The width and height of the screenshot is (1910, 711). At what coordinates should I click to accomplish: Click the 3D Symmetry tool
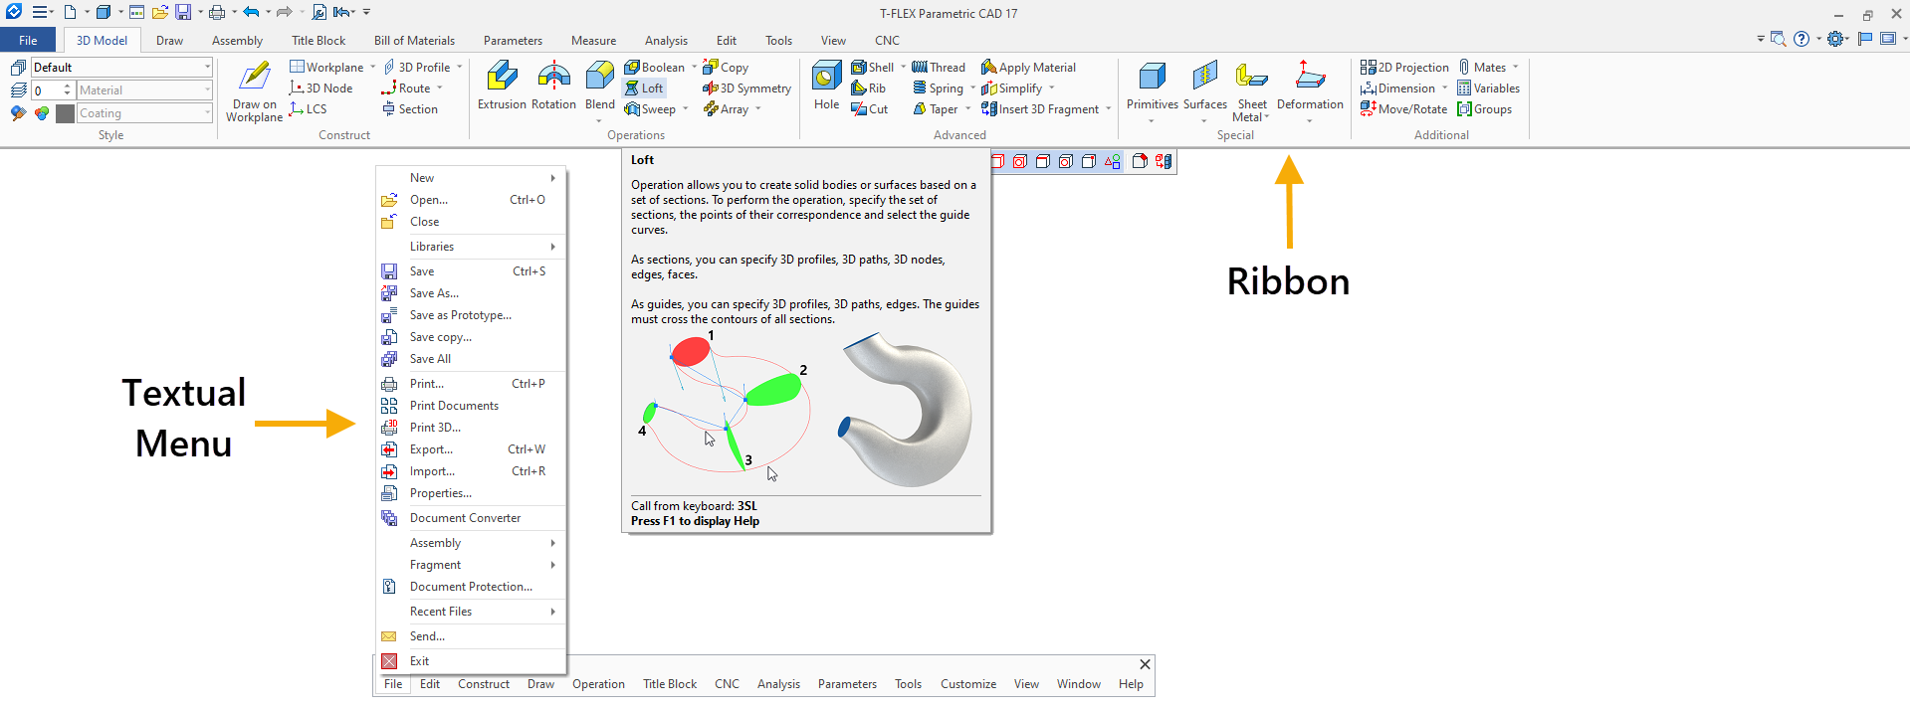(x=746, y=89)
